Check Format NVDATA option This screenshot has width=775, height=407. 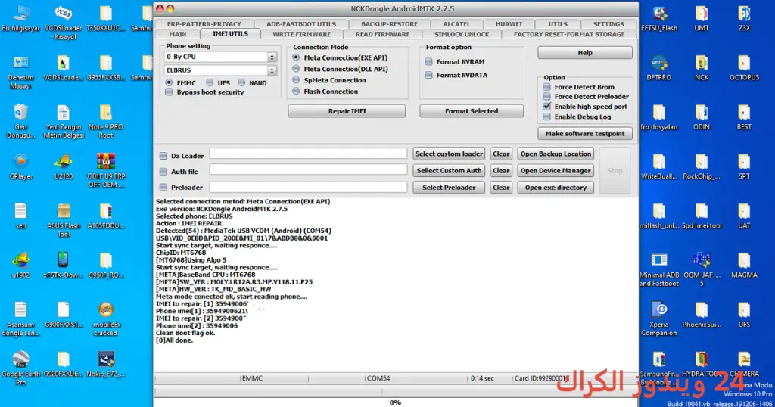(x=428, y=75)
